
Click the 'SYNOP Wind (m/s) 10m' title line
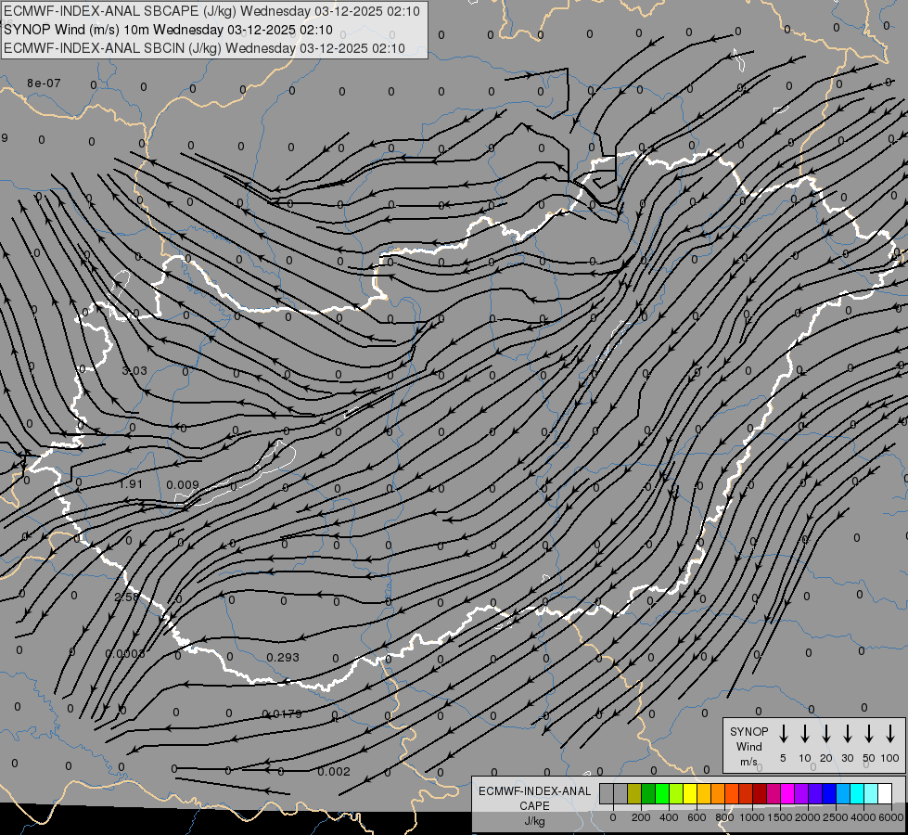[x=168, y=30]
